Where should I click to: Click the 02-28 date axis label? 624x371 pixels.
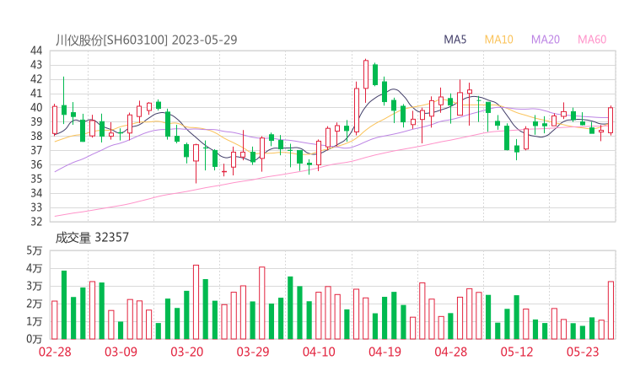[55, 352]
